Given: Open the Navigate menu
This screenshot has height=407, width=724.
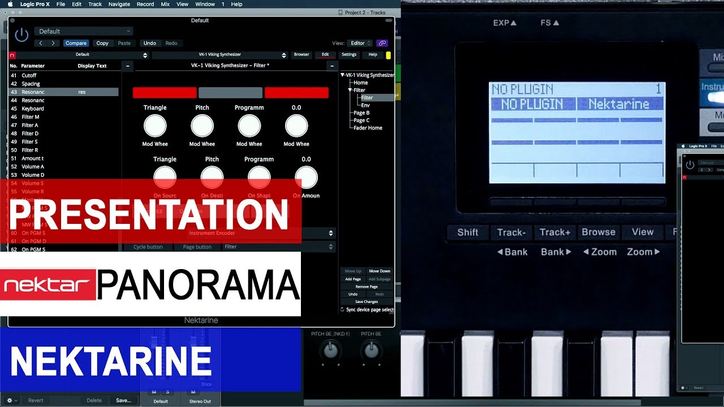Looking at the screenshot, I should coord(119,4).
